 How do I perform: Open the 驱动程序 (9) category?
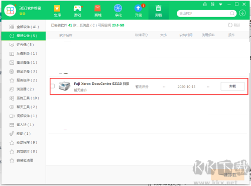[24, 143]
